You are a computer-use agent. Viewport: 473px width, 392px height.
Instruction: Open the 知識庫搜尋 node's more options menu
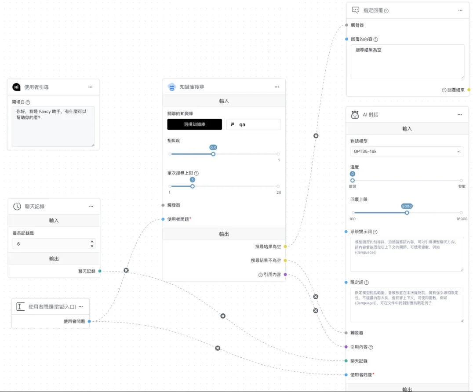pos(277,87)
